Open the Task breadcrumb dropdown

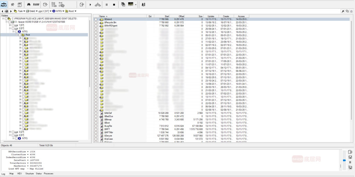(x=24, y=11)
